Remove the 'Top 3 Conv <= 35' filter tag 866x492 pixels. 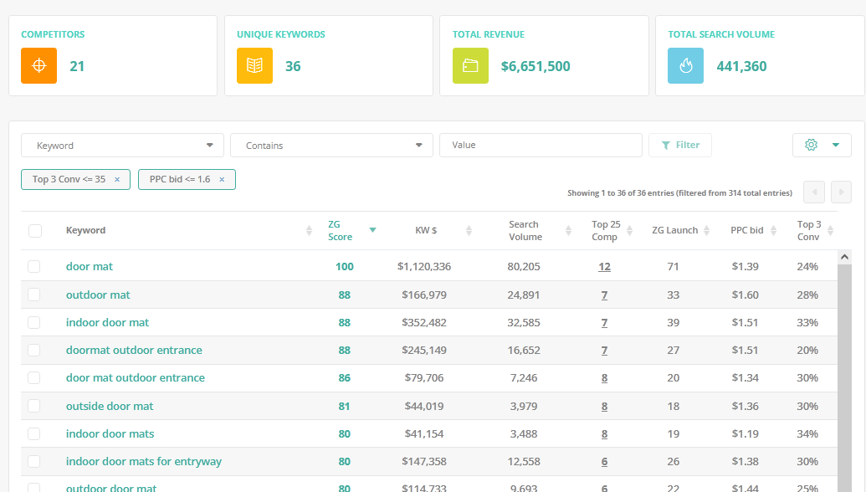coord(117,180)
